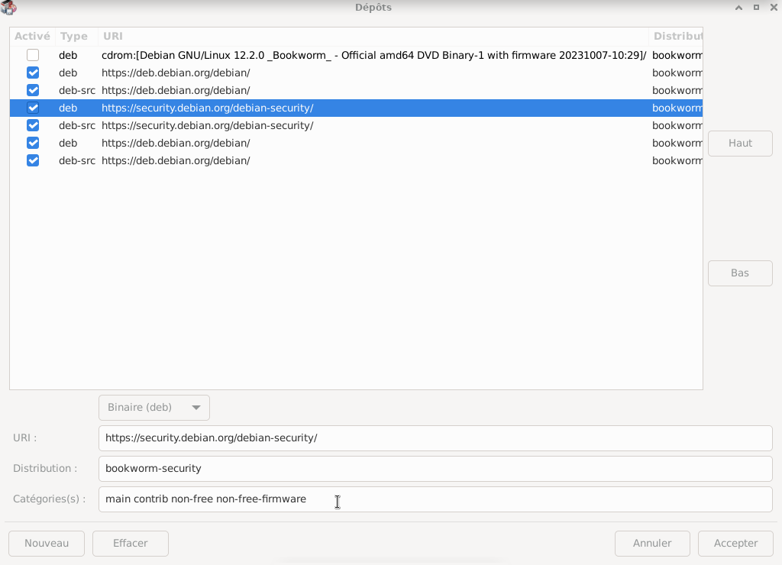Select the highlighted https://security.debian.org/debian-security/ deb URI
Image resolution: width=782 pixels, height=565 pixels.
click(208, 108)
